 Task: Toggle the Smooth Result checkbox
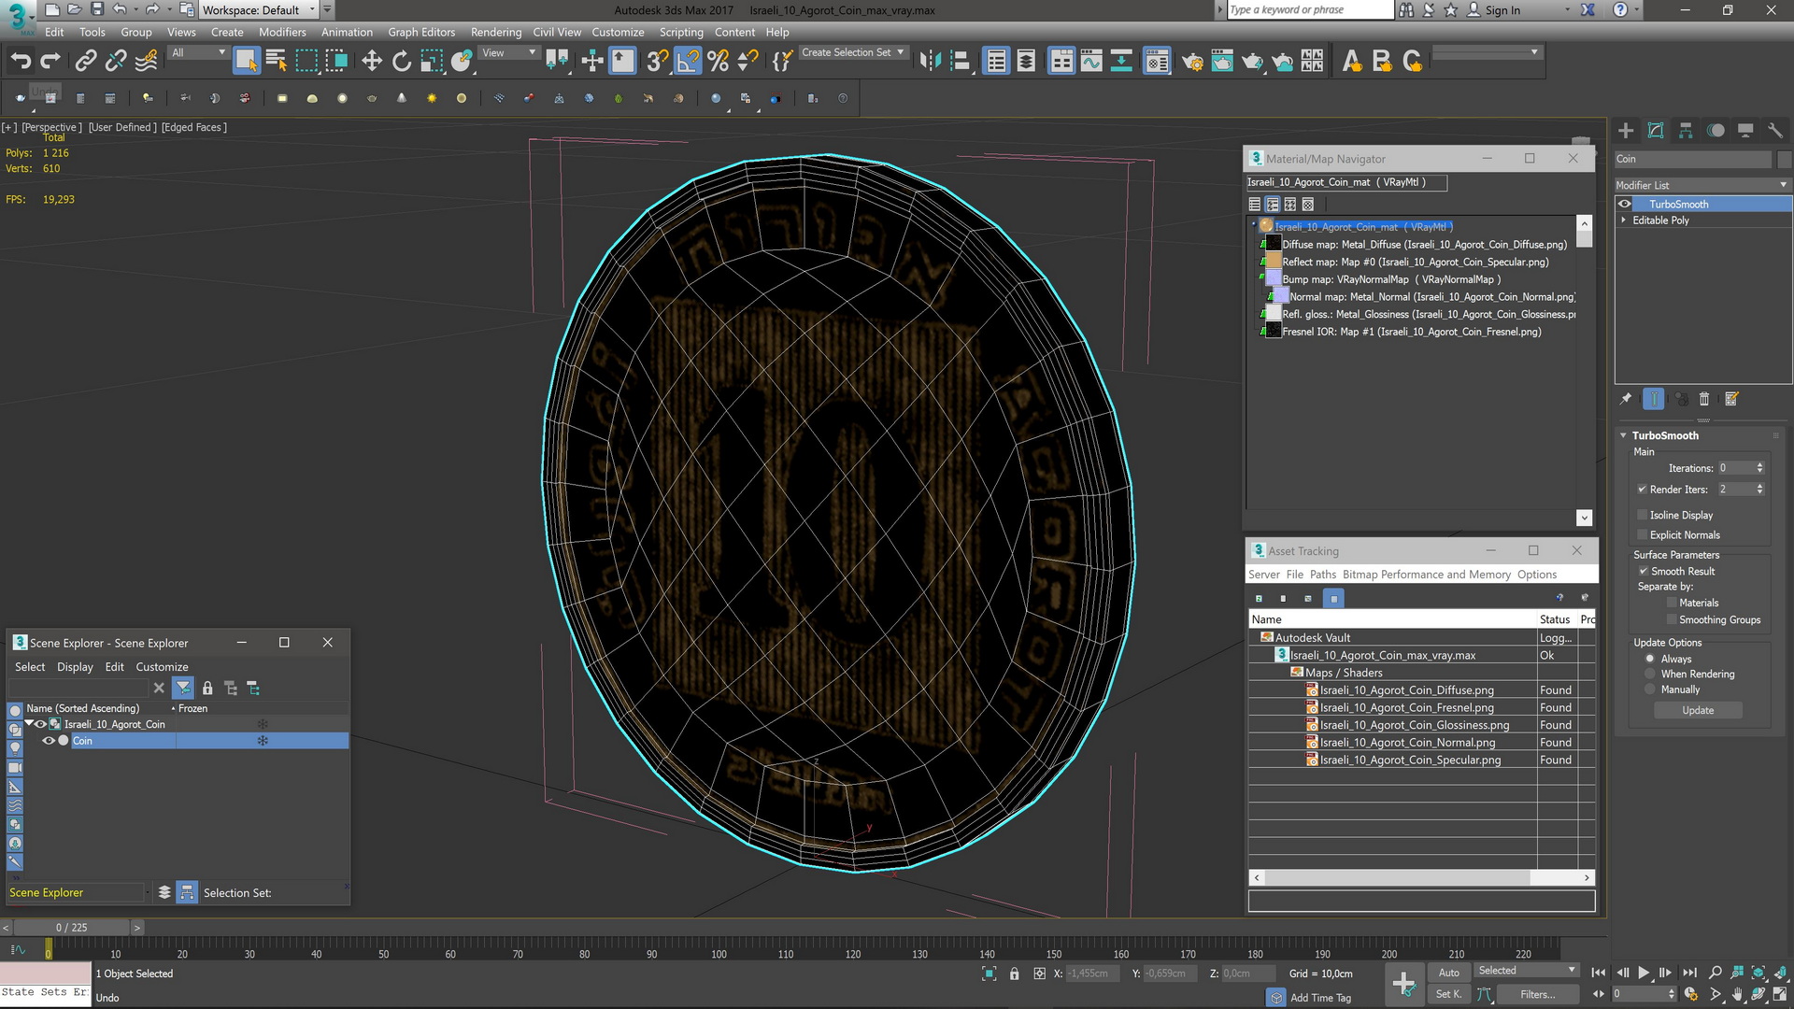pos(1643,571)
